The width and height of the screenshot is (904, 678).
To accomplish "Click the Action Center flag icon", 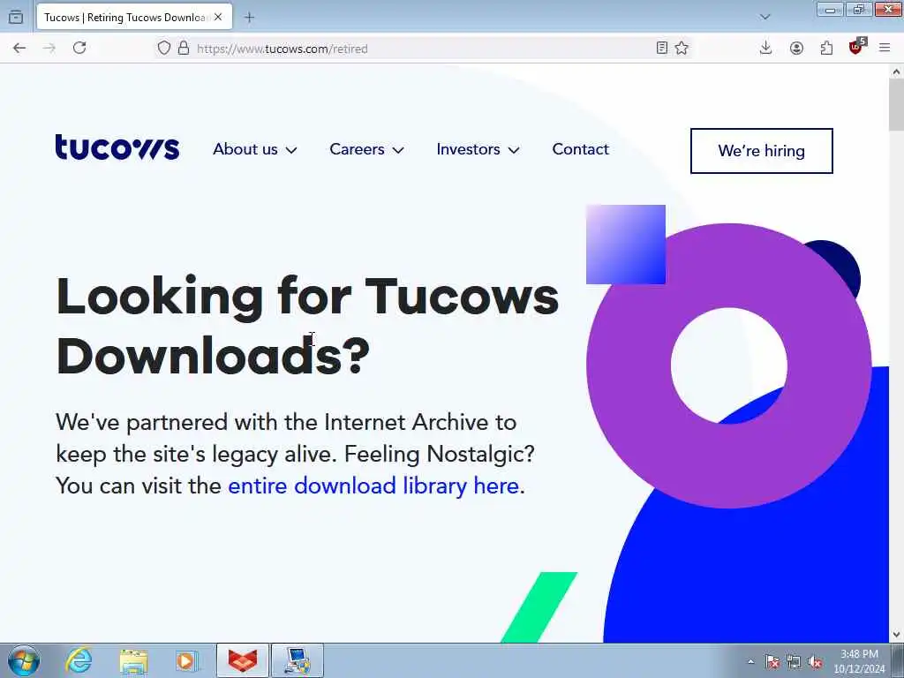I will click(772, 661).
